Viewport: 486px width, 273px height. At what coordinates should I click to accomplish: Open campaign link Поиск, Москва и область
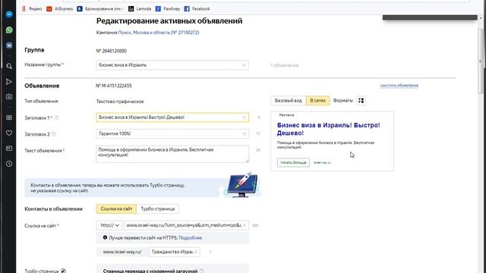pos(159,33)
